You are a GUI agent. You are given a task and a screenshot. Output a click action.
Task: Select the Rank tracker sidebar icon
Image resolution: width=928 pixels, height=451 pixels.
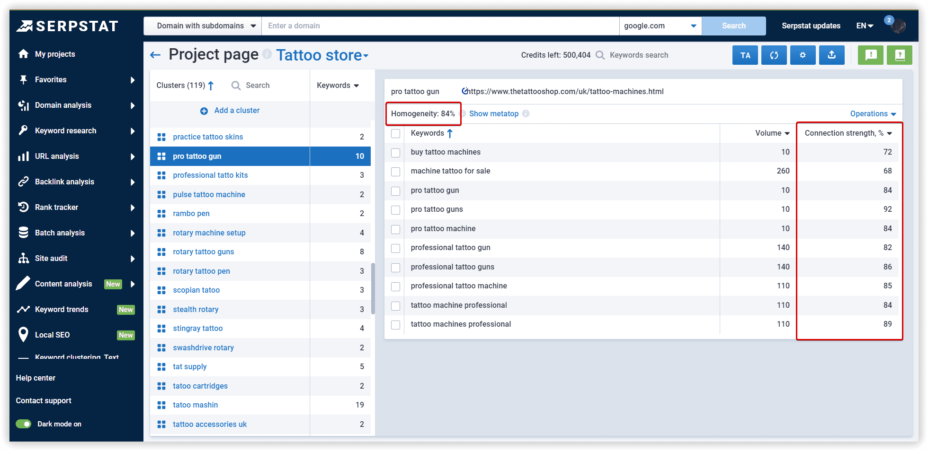pos(23,207)
